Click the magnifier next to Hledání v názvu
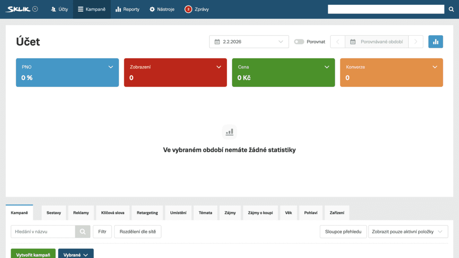This screenshot has height=258, width=459. click(82, 232)
